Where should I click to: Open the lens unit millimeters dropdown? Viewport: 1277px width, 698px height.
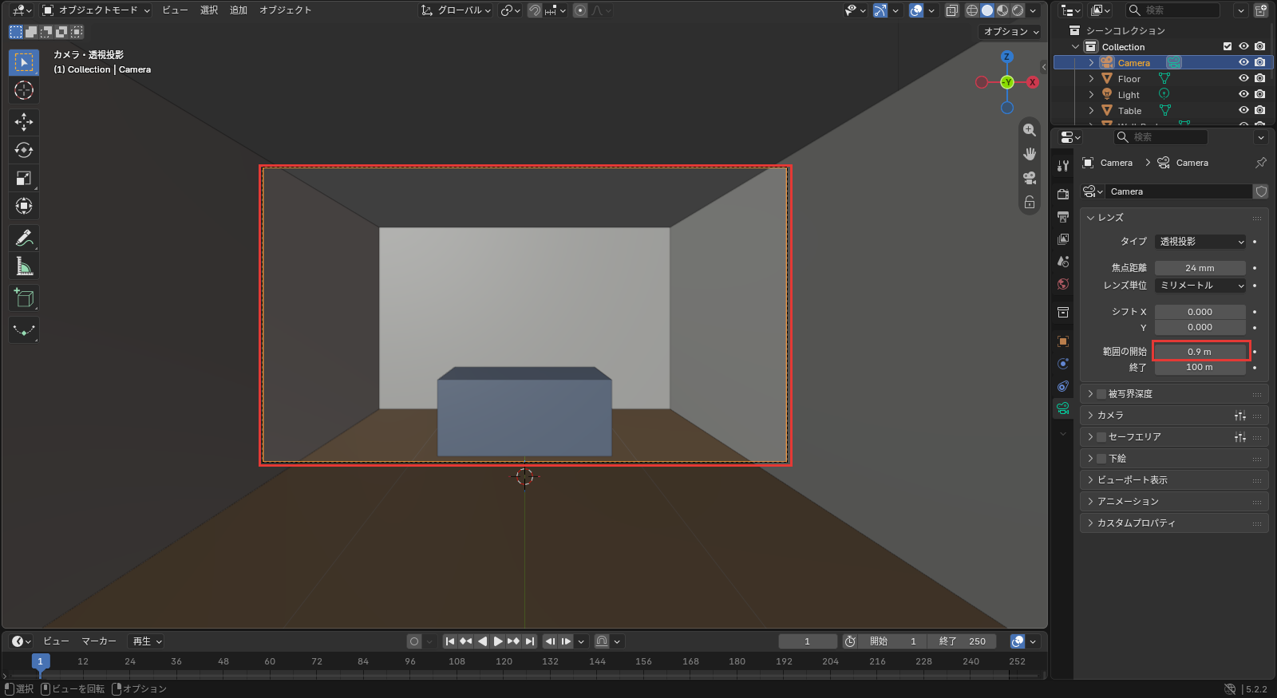pos(1200,286)
